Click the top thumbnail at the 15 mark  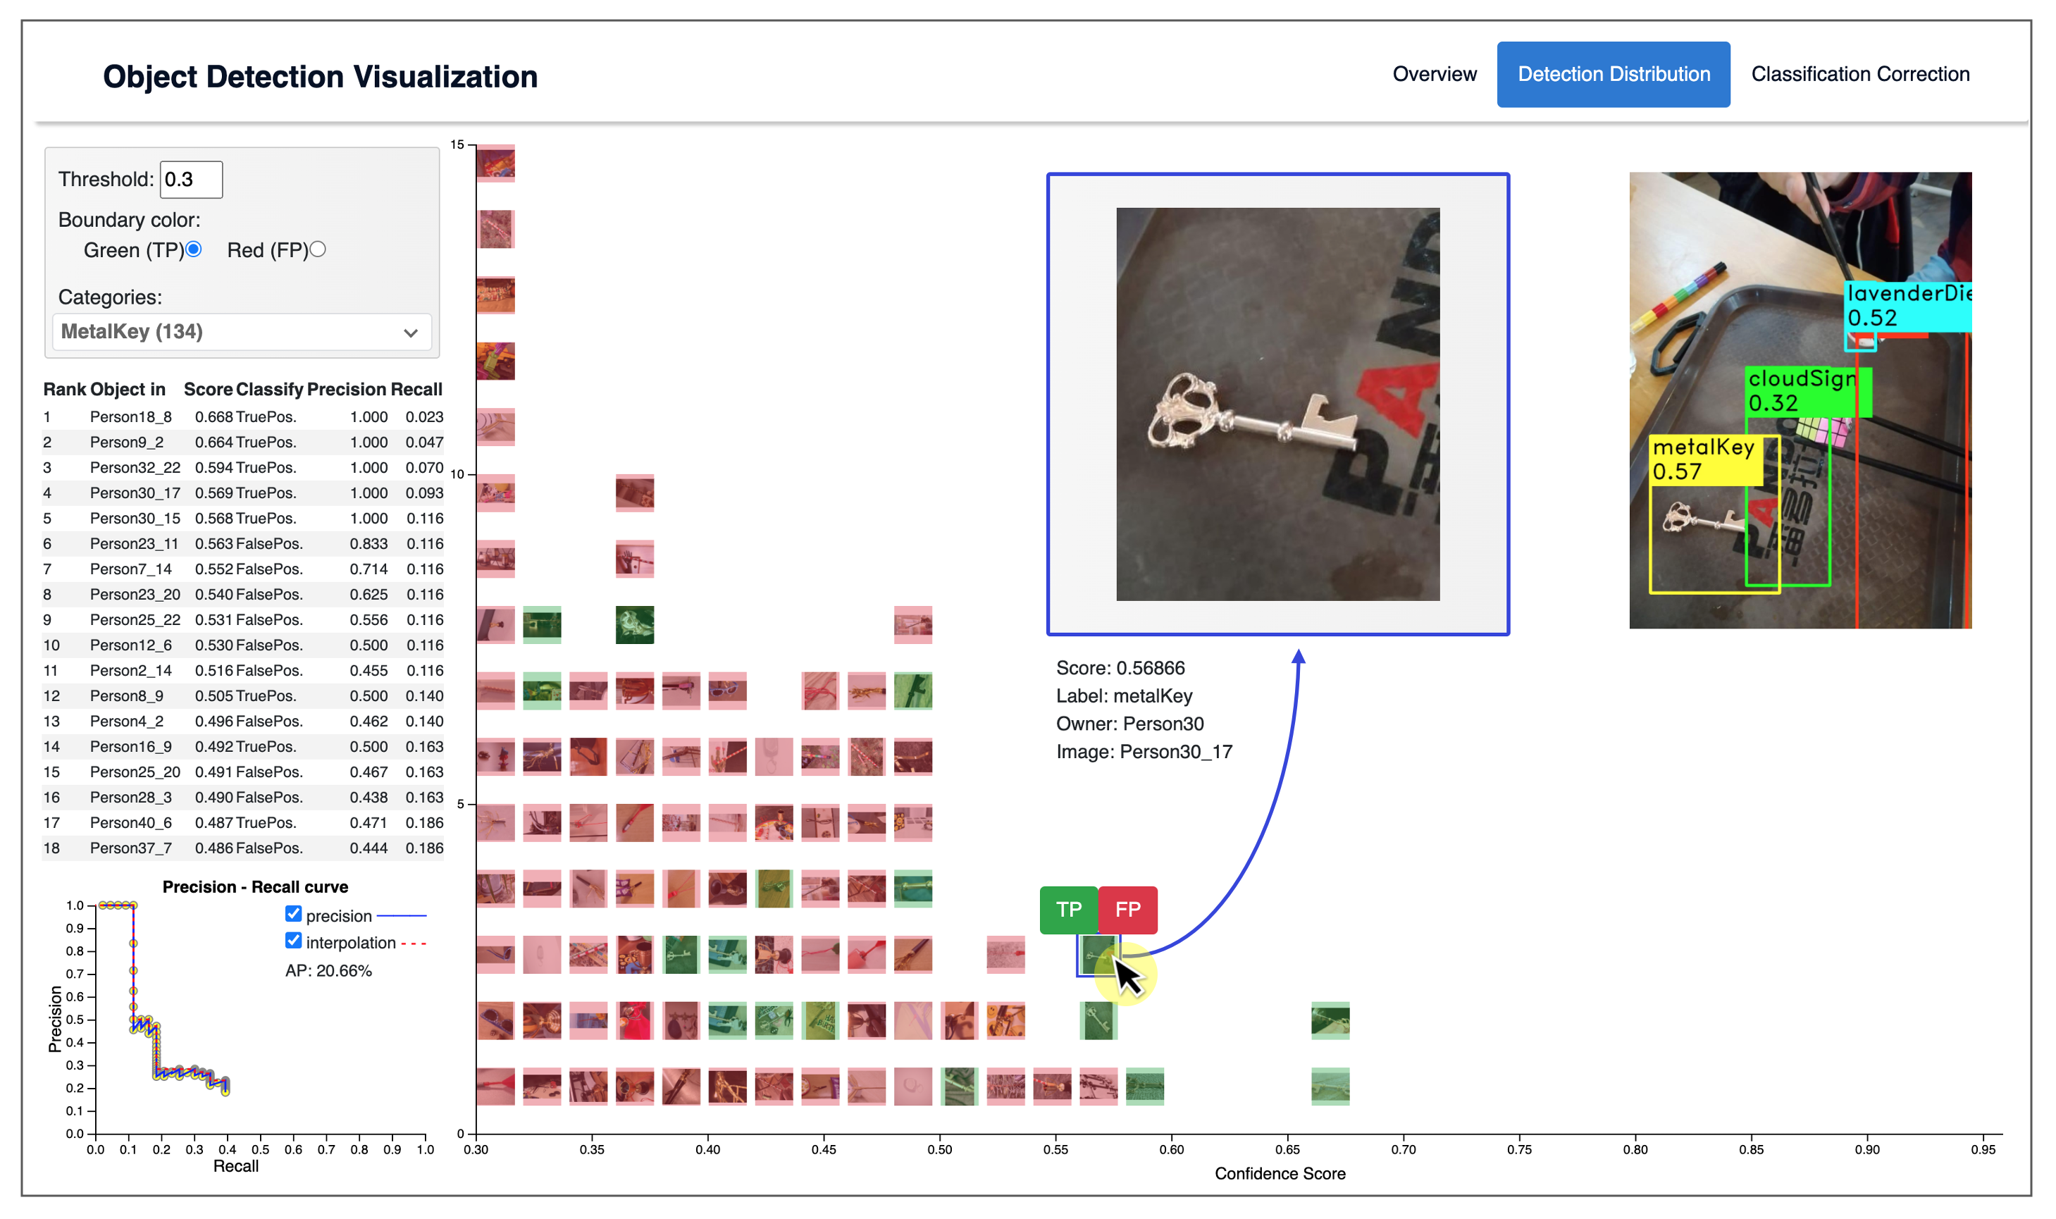[495, 163]
